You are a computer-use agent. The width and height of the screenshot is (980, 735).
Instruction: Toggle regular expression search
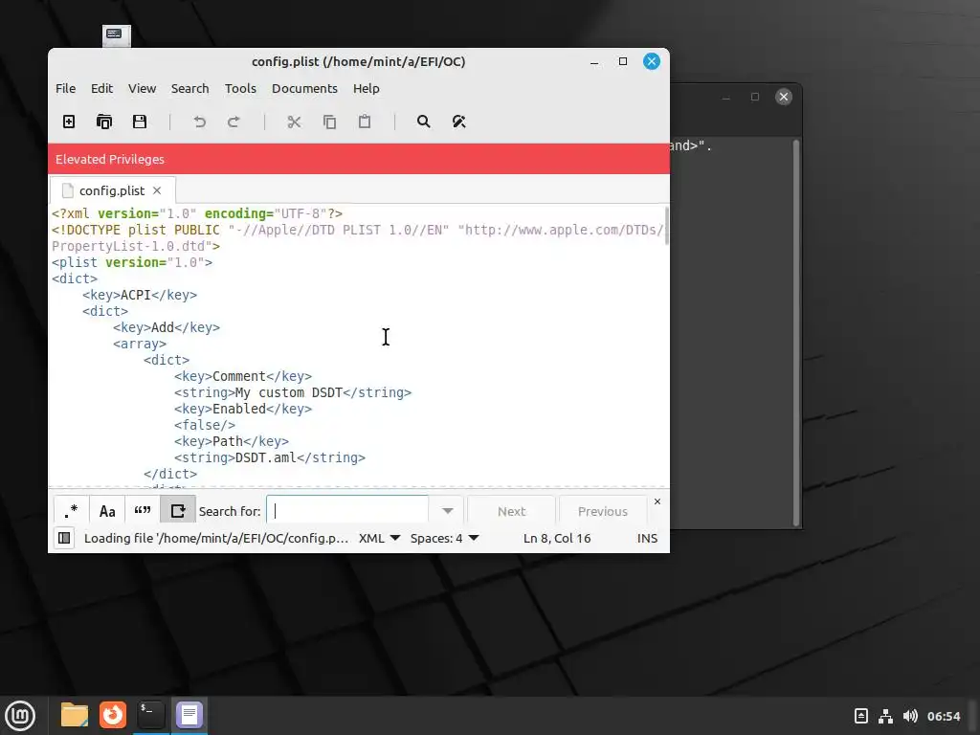(71, 511)
